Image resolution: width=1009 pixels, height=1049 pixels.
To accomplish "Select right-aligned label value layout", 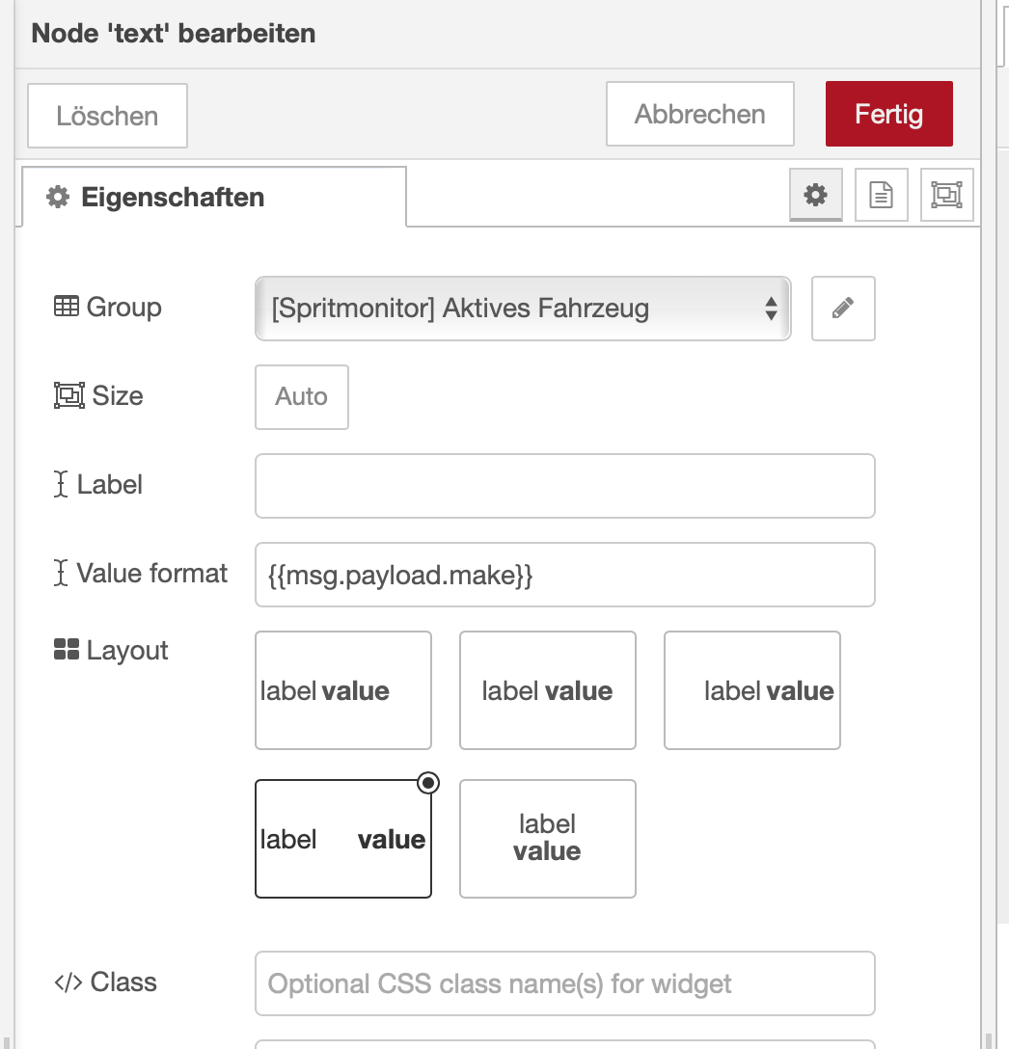I will [x=751, y=690].
